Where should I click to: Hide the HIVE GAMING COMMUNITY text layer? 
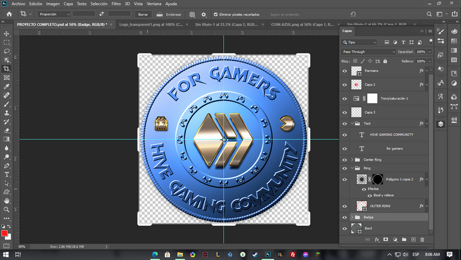(x=345, y=135)
